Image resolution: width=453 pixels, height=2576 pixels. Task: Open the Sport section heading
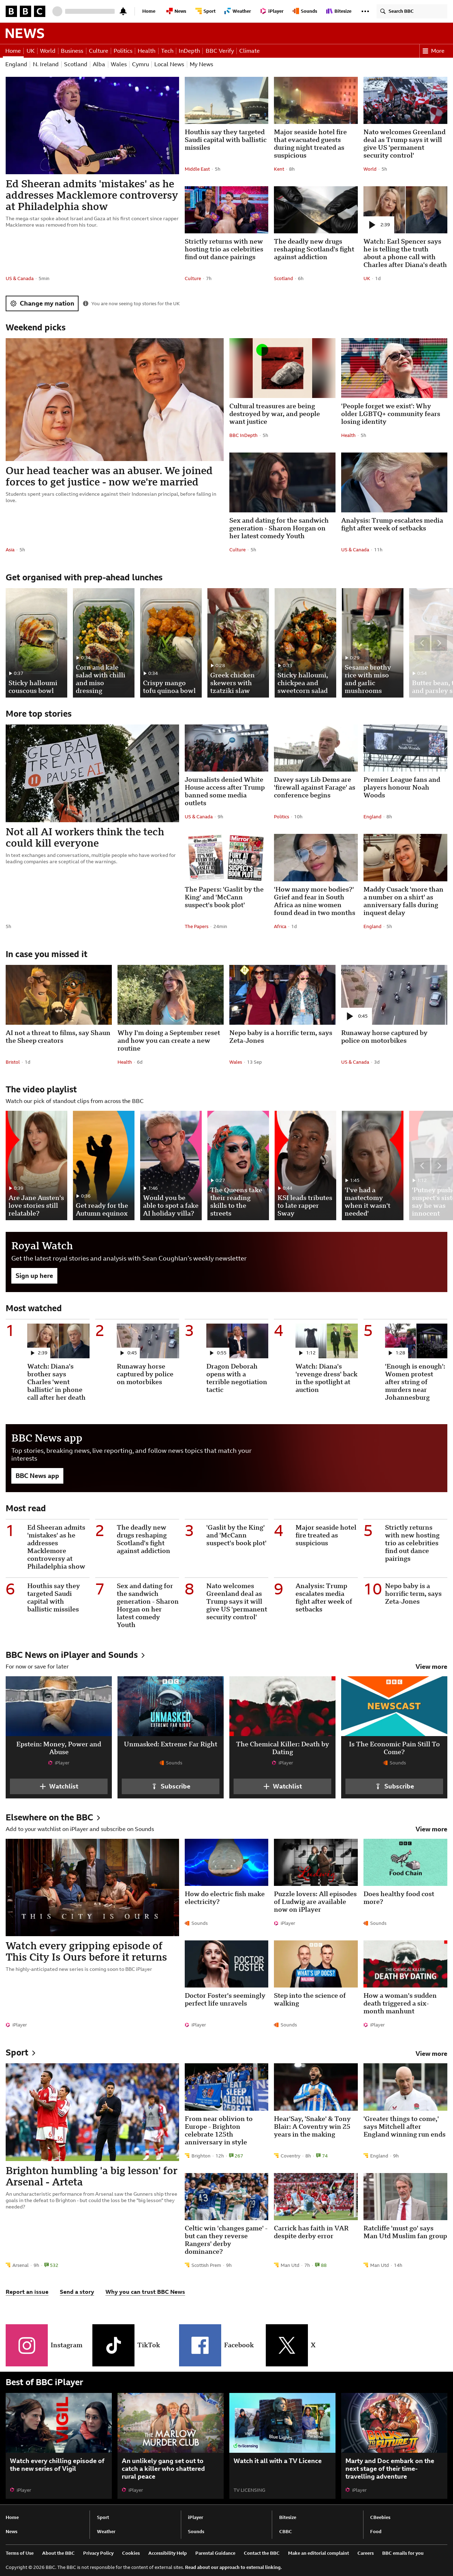click(x=20, y=2053)
